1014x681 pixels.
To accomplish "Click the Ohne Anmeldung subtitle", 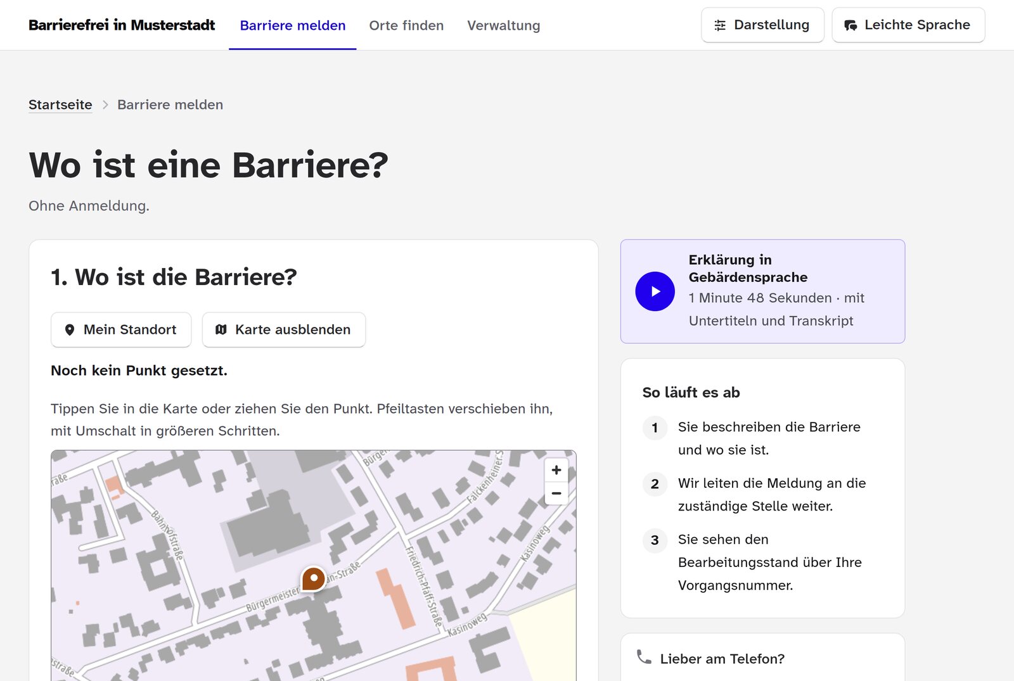I will click(x=89, y=206).
